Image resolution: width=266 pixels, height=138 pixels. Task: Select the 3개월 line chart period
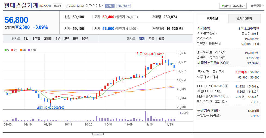(48, 39)
